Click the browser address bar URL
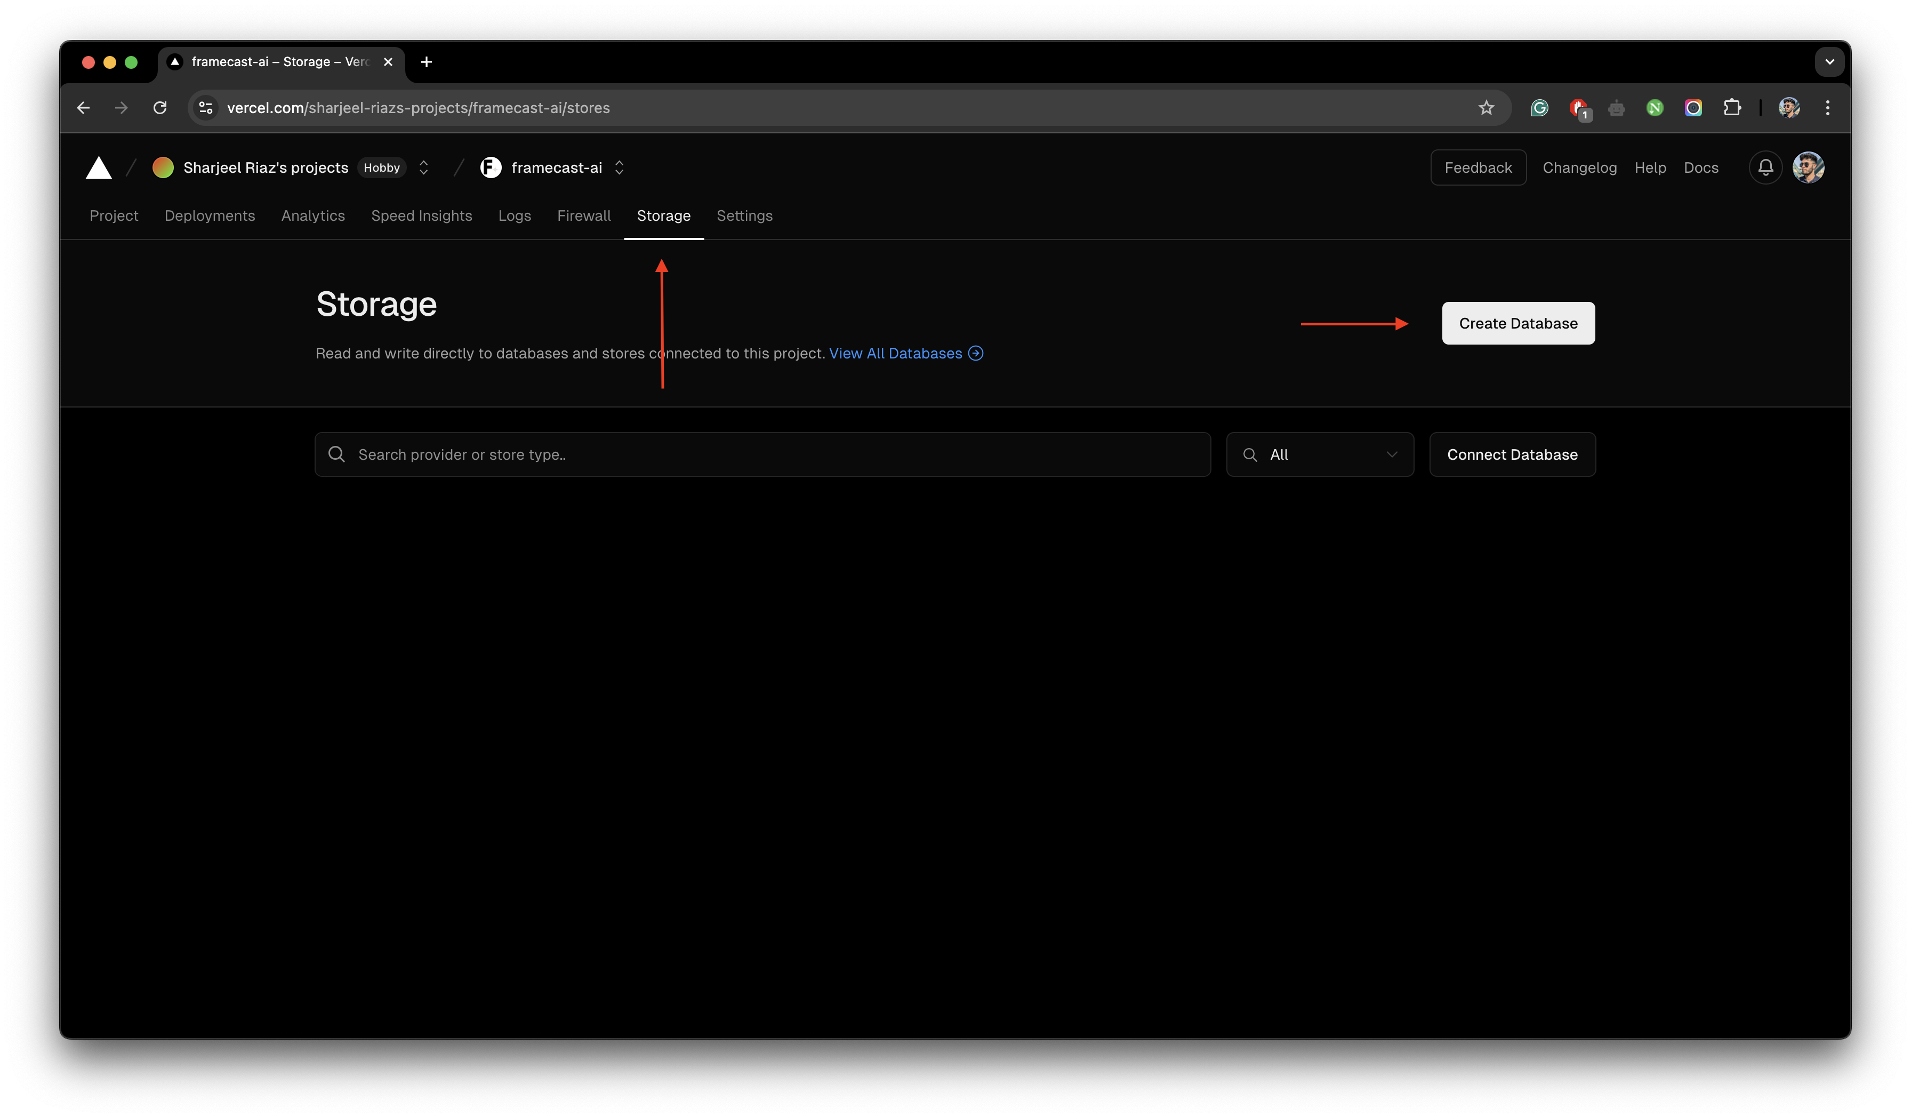The width and height of the screenshot is (1911, 1118). pos(419,108)
